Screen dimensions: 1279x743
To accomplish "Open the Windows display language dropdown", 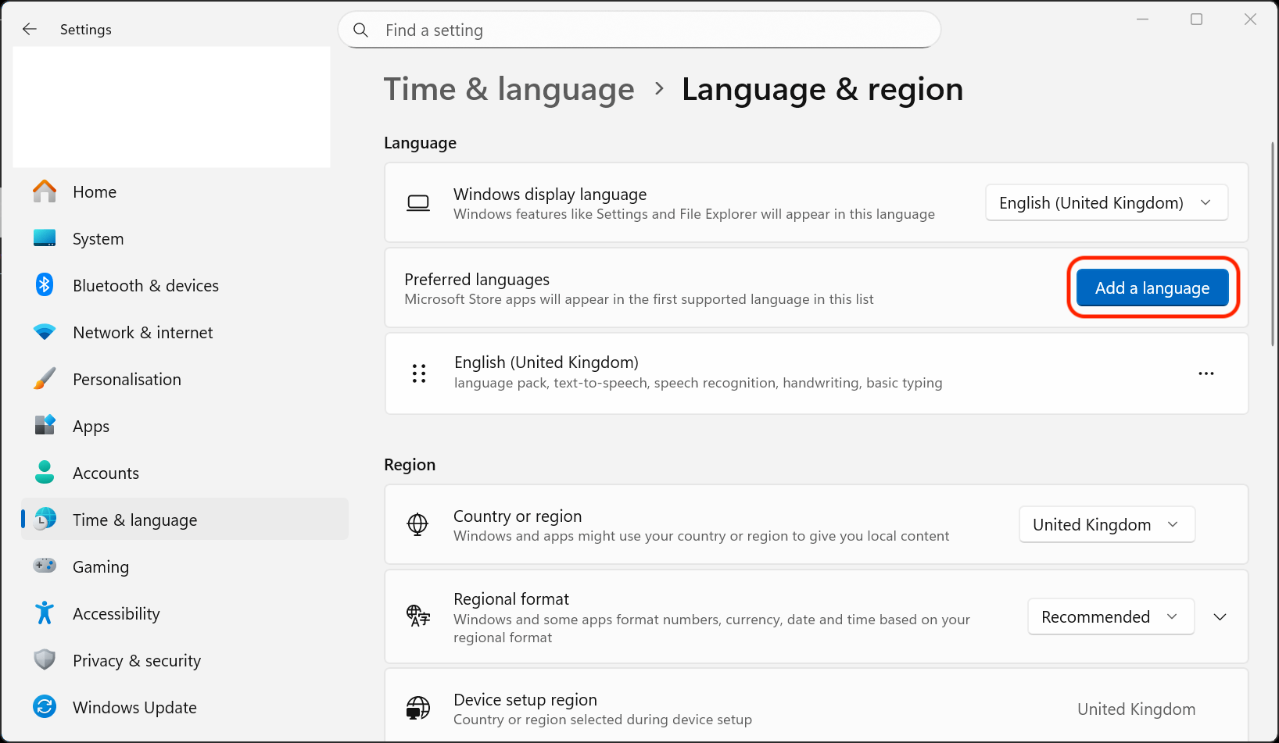I will coord(1105,202).
